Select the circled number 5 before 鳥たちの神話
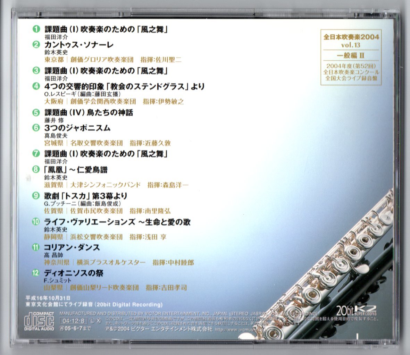Screen dimensions: 410x355 (36, 112)
